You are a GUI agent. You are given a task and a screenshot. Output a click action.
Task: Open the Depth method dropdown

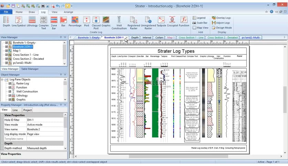tap(65, 148)
